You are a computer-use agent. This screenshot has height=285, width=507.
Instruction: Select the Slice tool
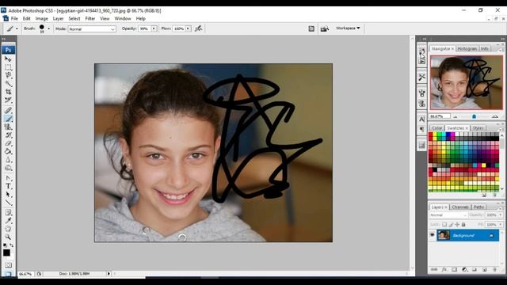(8, 101)
